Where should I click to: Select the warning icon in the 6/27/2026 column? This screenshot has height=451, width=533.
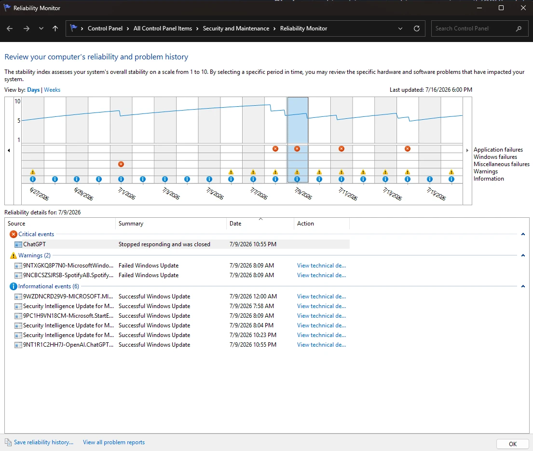33,172
